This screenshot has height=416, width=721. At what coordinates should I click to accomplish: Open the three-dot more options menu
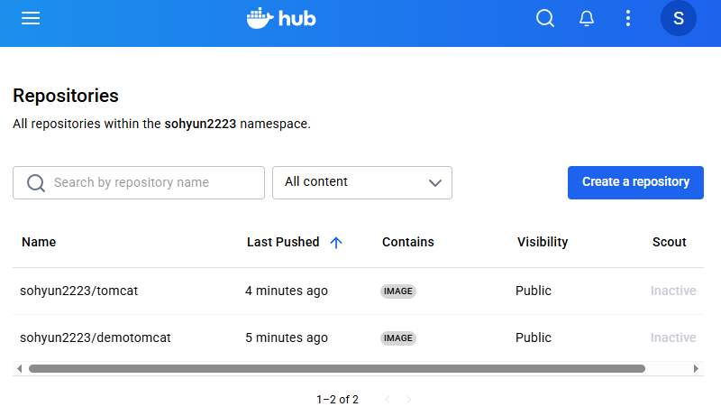(x=628, y=18)
